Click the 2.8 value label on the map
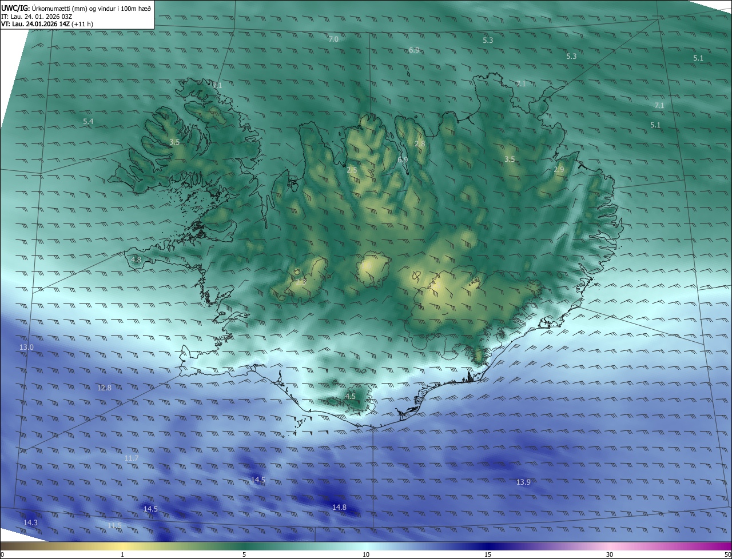 point(420,144)
